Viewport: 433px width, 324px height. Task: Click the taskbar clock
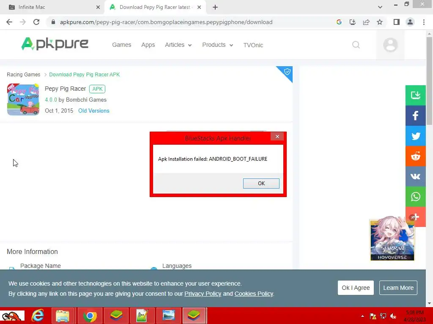click(x=415, y=316)
